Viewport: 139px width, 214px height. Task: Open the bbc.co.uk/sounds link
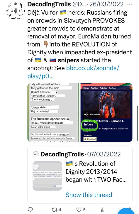tap(73, 72)
